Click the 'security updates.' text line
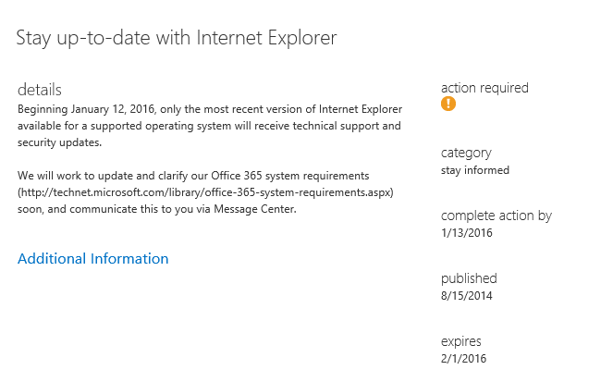The image size is (613, 382). pos(59,142)
